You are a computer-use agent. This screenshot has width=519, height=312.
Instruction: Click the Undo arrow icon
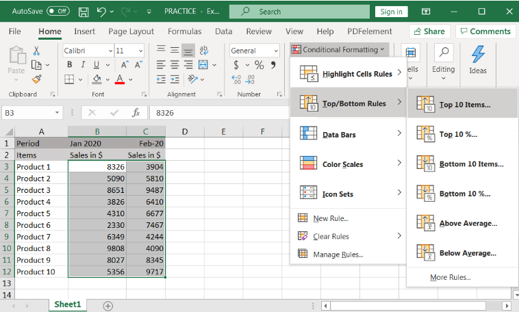101,12
